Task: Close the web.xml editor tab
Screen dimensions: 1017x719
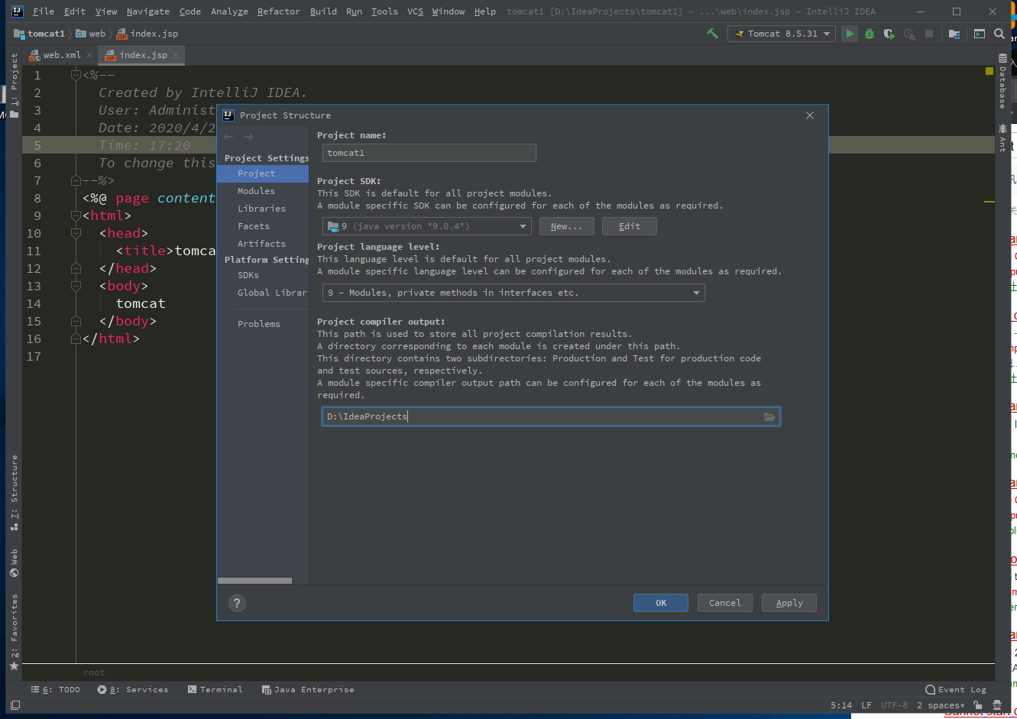Action: pyautogui.click(x=89, y=55)
